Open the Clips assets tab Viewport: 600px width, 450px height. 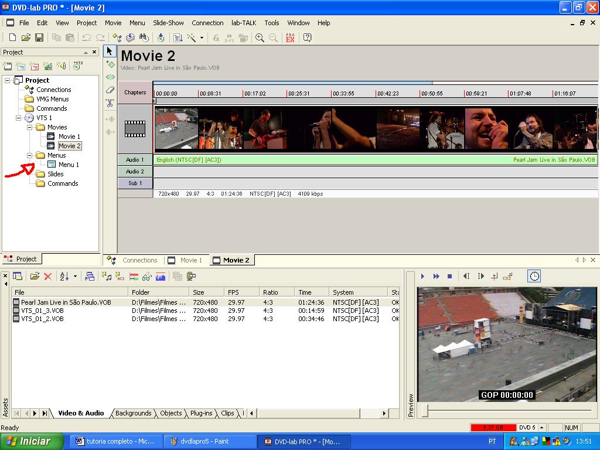(227, 413)
